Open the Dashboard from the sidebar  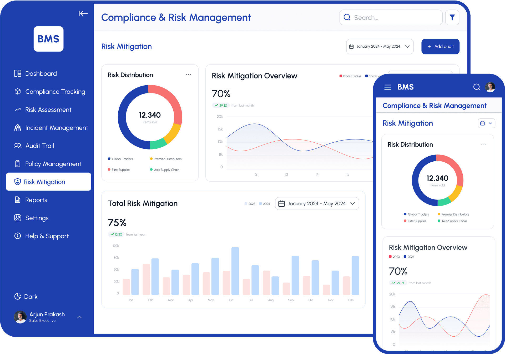tap(41, 73)
